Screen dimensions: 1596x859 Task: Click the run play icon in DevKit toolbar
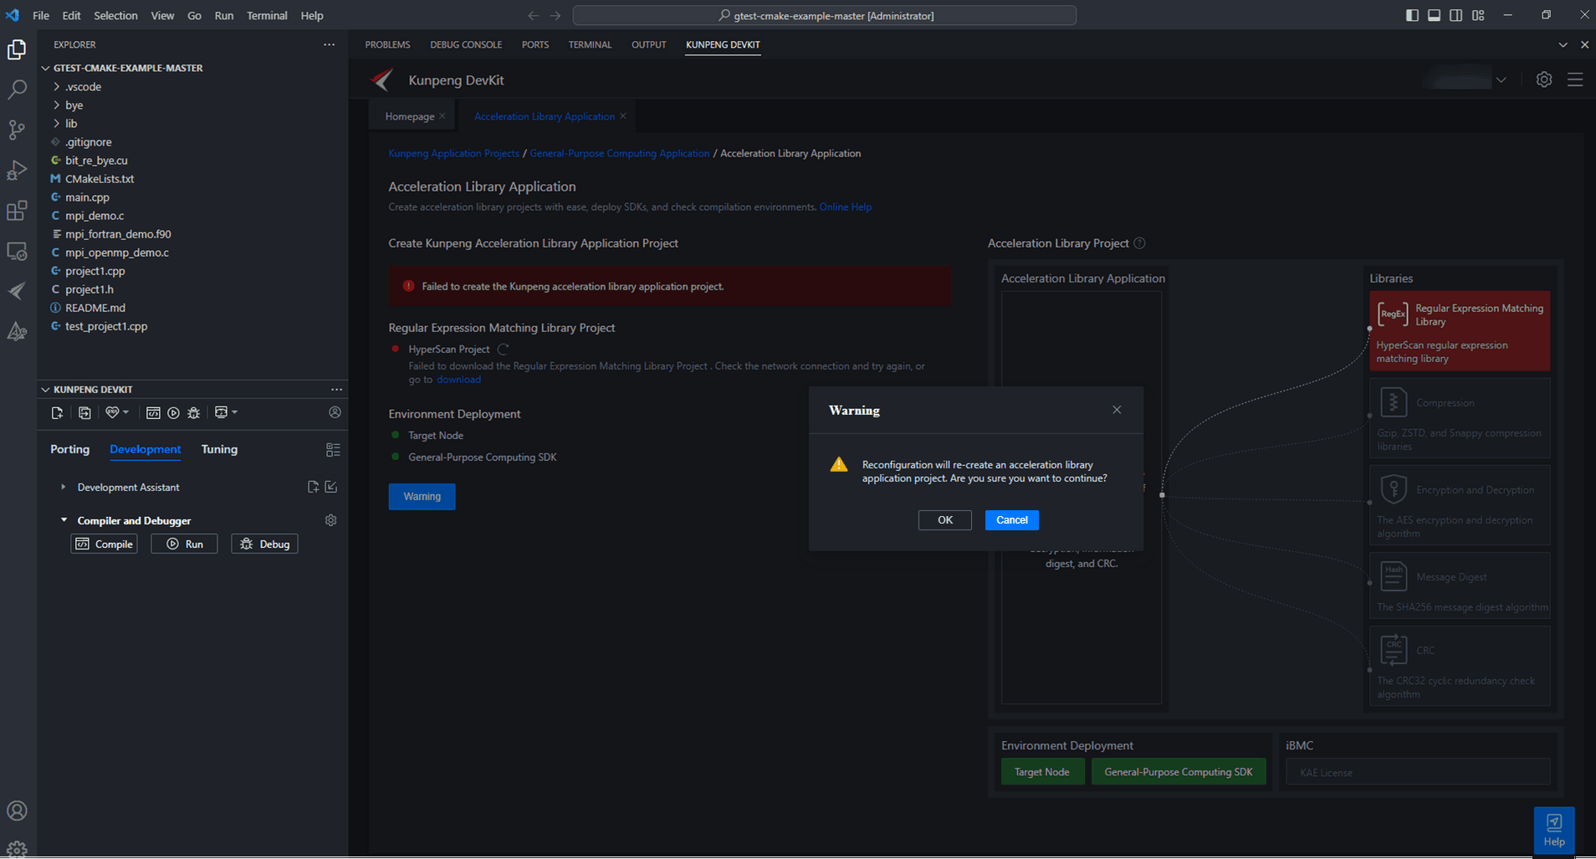[173, 412]
